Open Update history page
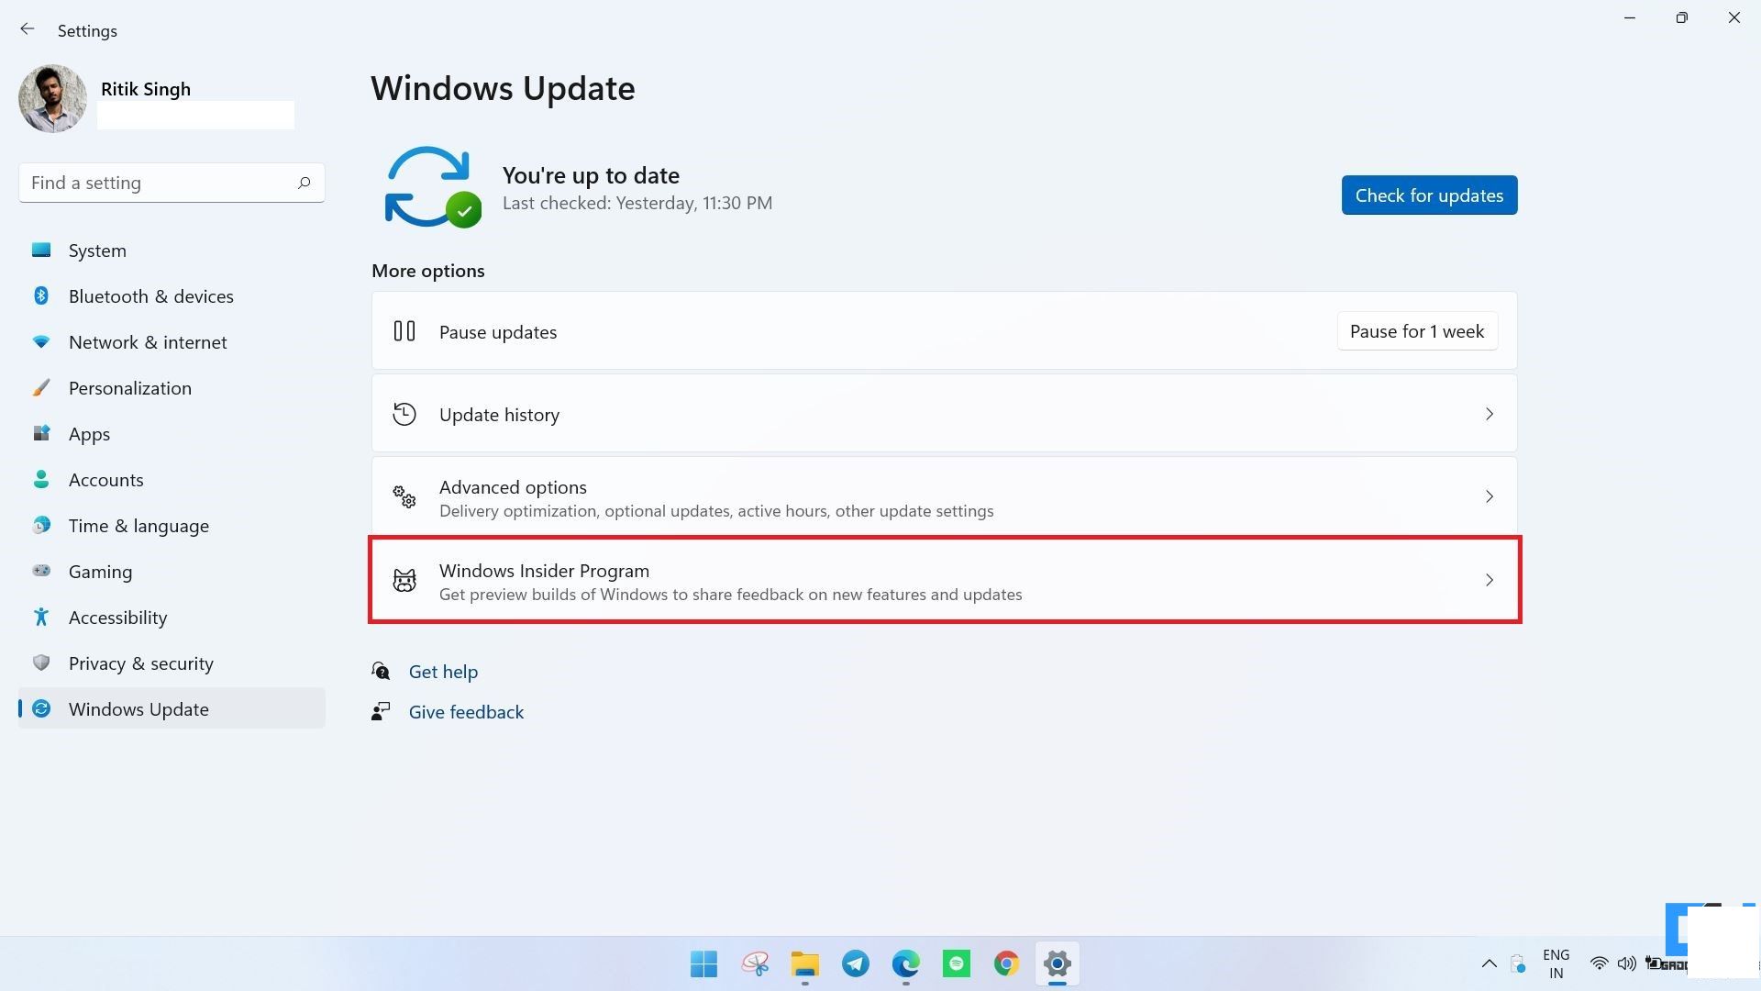 click(944, 414)
